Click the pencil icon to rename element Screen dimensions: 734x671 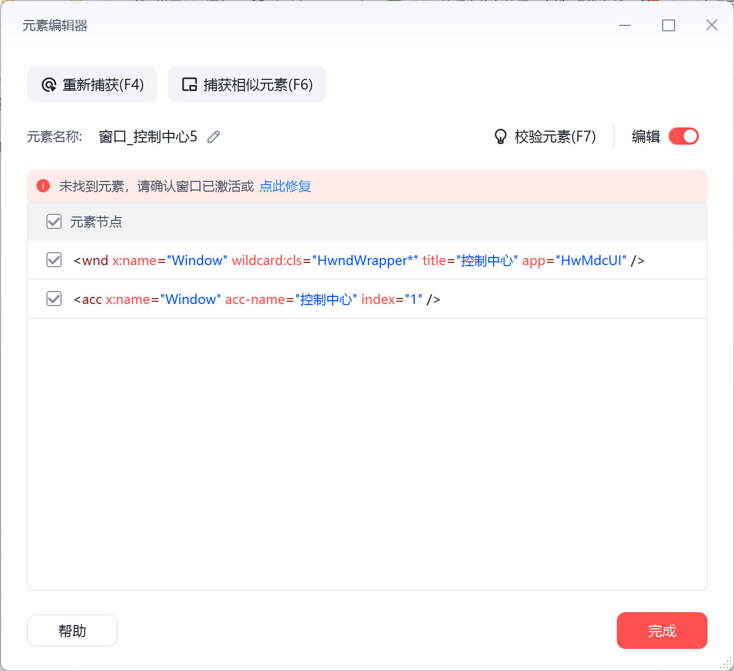214,137
